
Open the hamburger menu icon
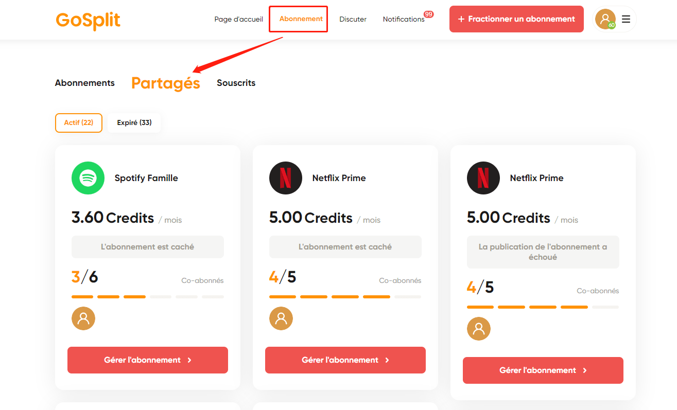click(x=626, y=19)
